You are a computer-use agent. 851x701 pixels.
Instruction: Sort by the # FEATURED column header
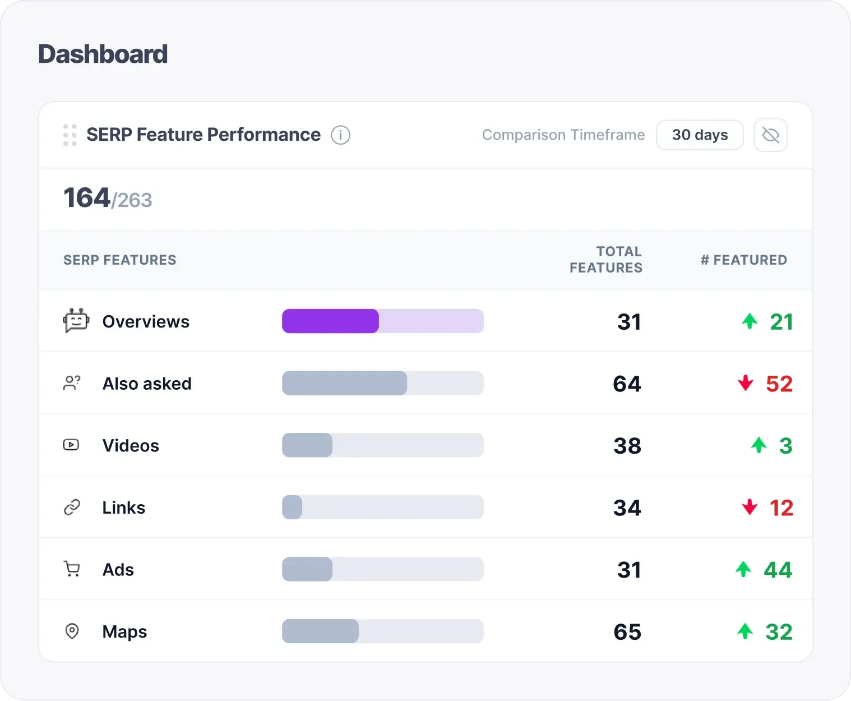pyautogui.click(x=743, y=260)
